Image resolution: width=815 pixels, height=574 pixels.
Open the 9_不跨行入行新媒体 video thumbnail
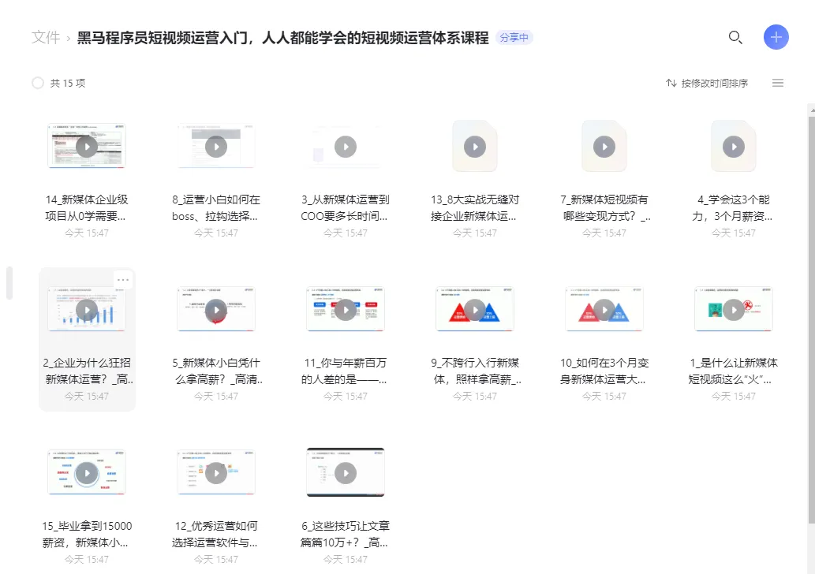click(474, 309)
